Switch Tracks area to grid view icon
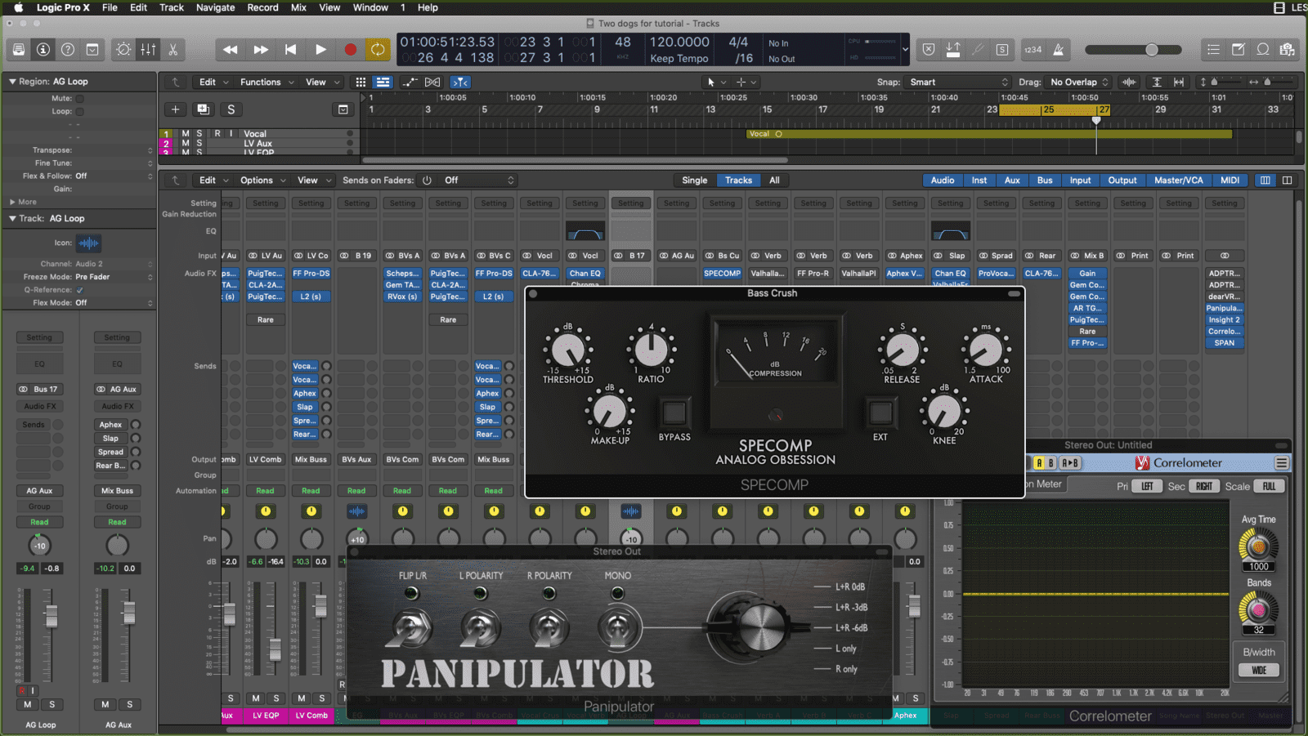The image size is (1308, 736). (x=361, y=83)
